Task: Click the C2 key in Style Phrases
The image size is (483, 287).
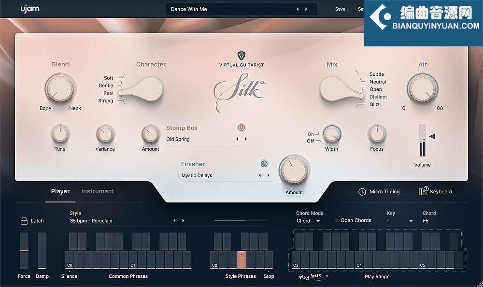Action: click(x=214, y=260)
